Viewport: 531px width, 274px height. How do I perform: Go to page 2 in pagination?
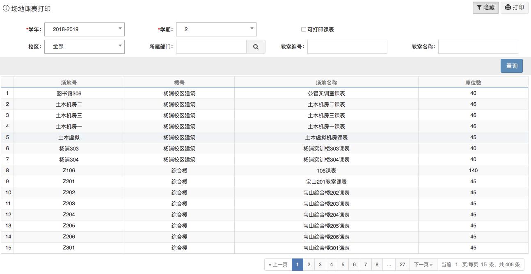[x=309, y=264]
